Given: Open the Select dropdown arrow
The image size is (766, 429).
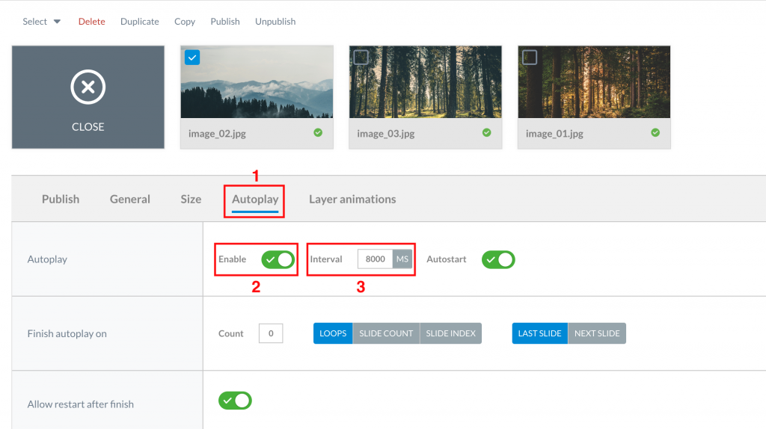Looking at the screenshot, I should pos(57,22).
